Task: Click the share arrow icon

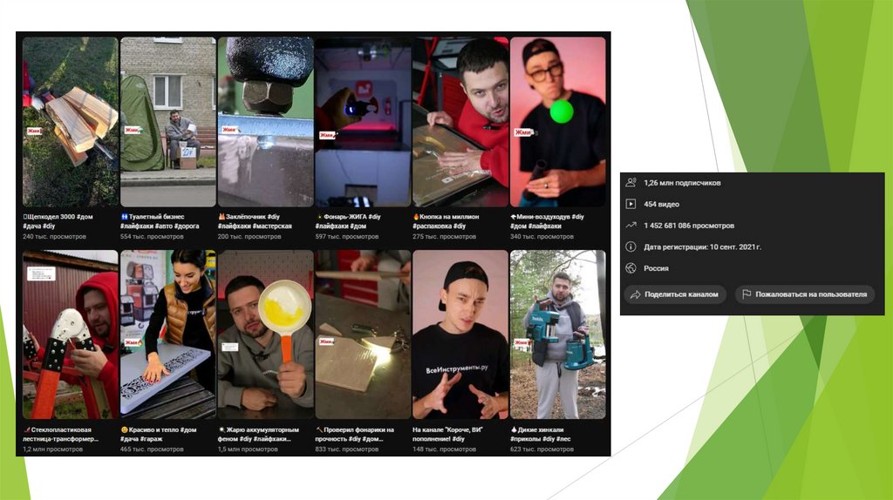Action: click(x=635, y=294)
